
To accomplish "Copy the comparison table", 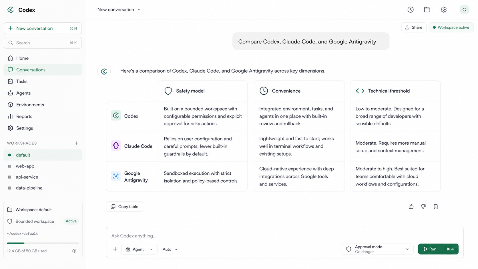I will click(x=124, y=207).
